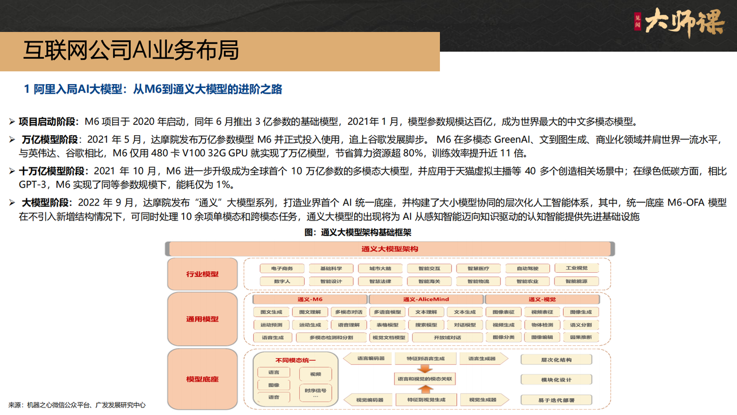Click the 搜索模型 box
The image size is (737, 415).
426,325
